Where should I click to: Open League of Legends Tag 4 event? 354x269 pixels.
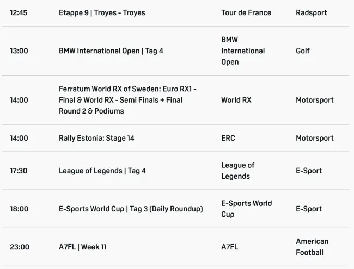102,171
